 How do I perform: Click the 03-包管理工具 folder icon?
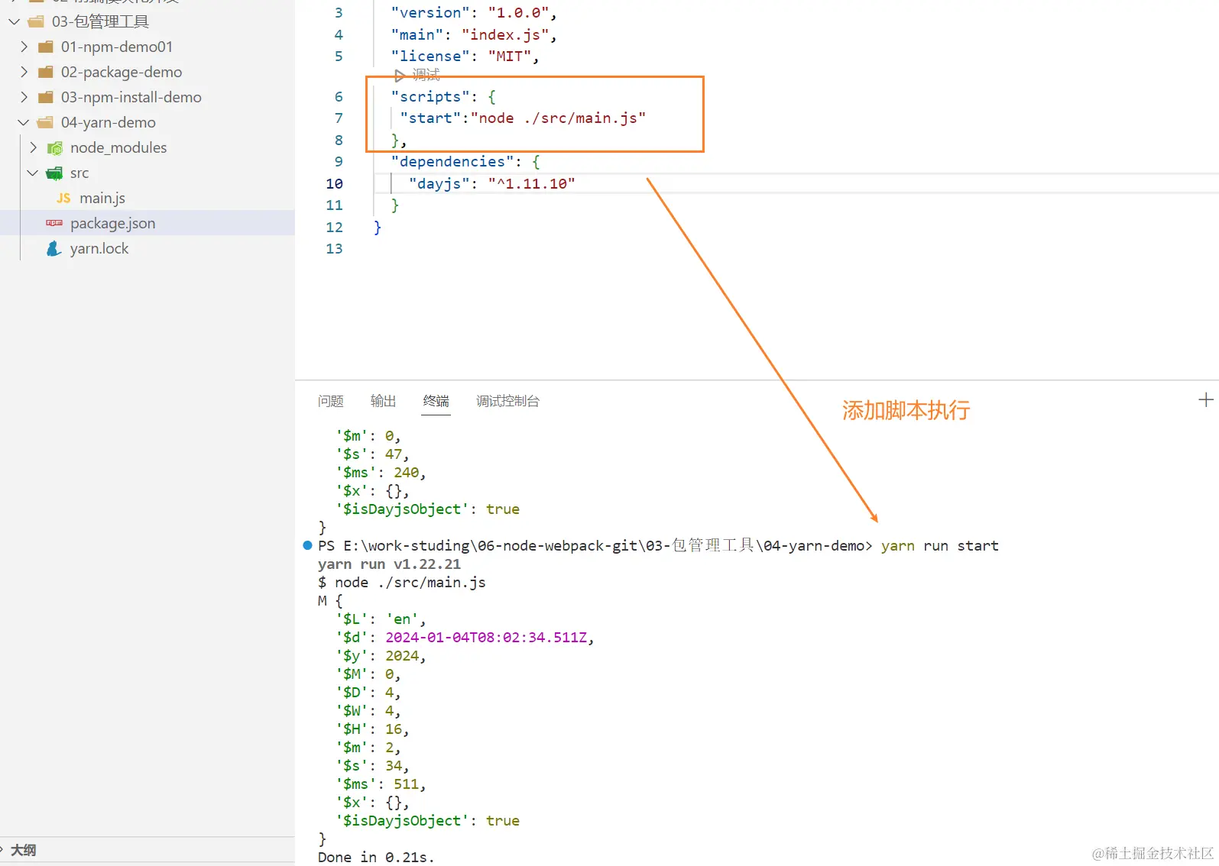(36, 21)
